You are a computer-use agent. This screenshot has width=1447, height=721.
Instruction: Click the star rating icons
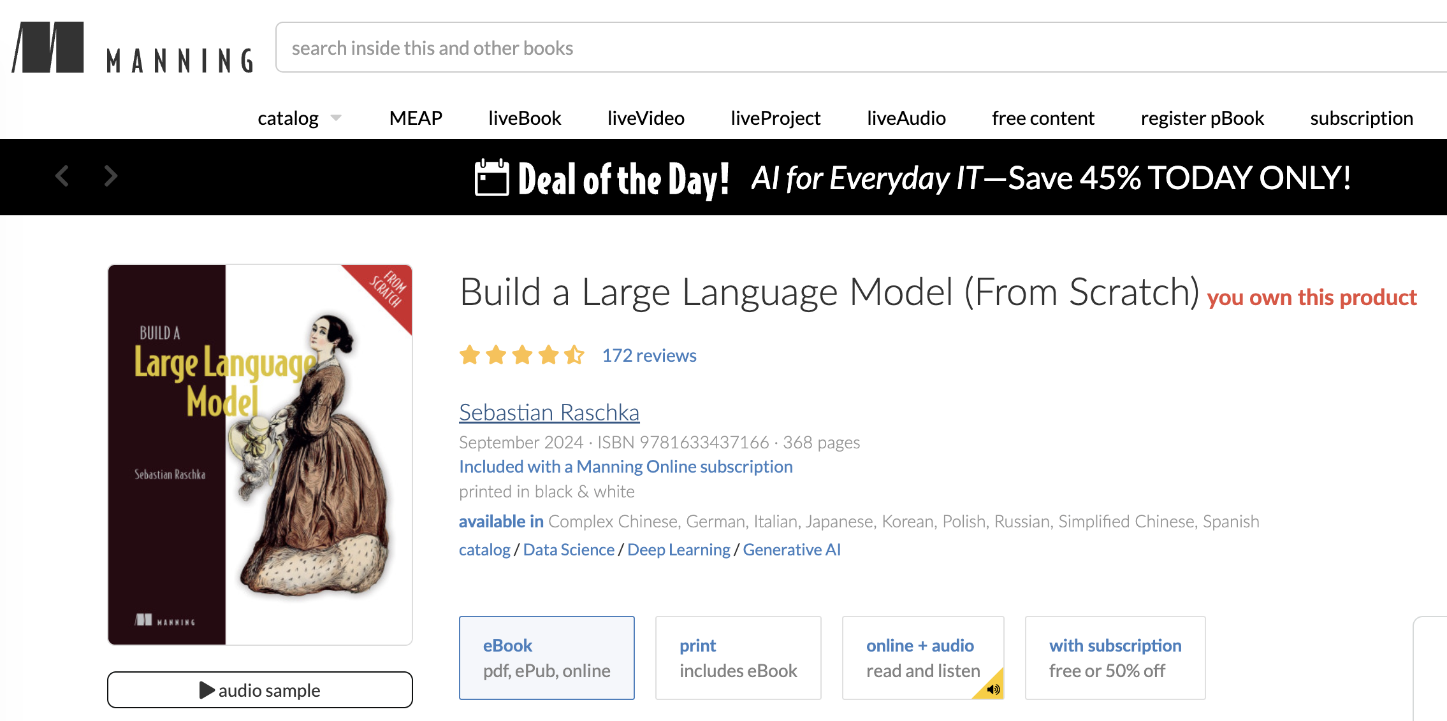tap(521, 355)
